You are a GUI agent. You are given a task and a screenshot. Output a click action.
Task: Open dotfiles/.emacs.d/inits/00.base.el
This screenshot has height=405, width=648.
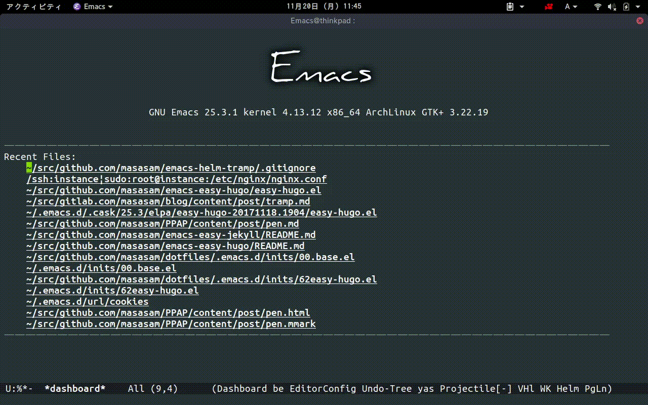pyautogui.click(x=190, y=257)
